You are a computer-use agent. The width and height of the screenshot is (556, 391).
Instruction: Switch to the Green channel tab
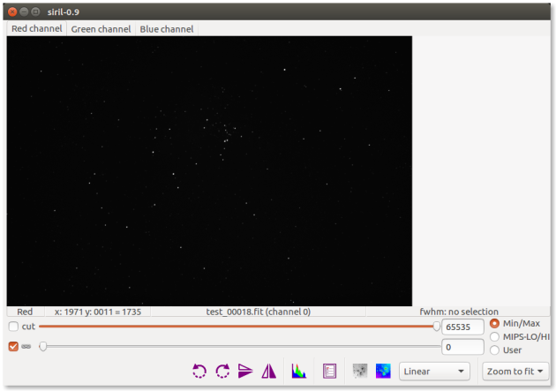click(101, 29)
